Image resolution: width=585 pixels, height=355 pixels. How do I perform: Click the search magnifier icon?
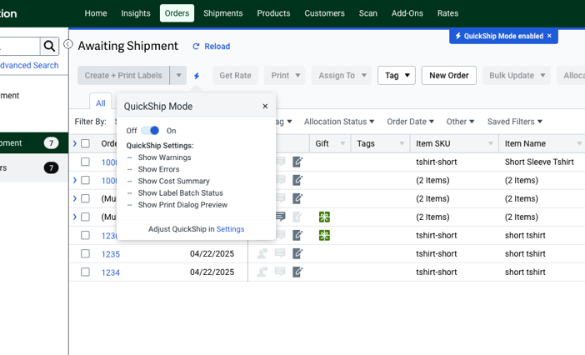[49, 46]
